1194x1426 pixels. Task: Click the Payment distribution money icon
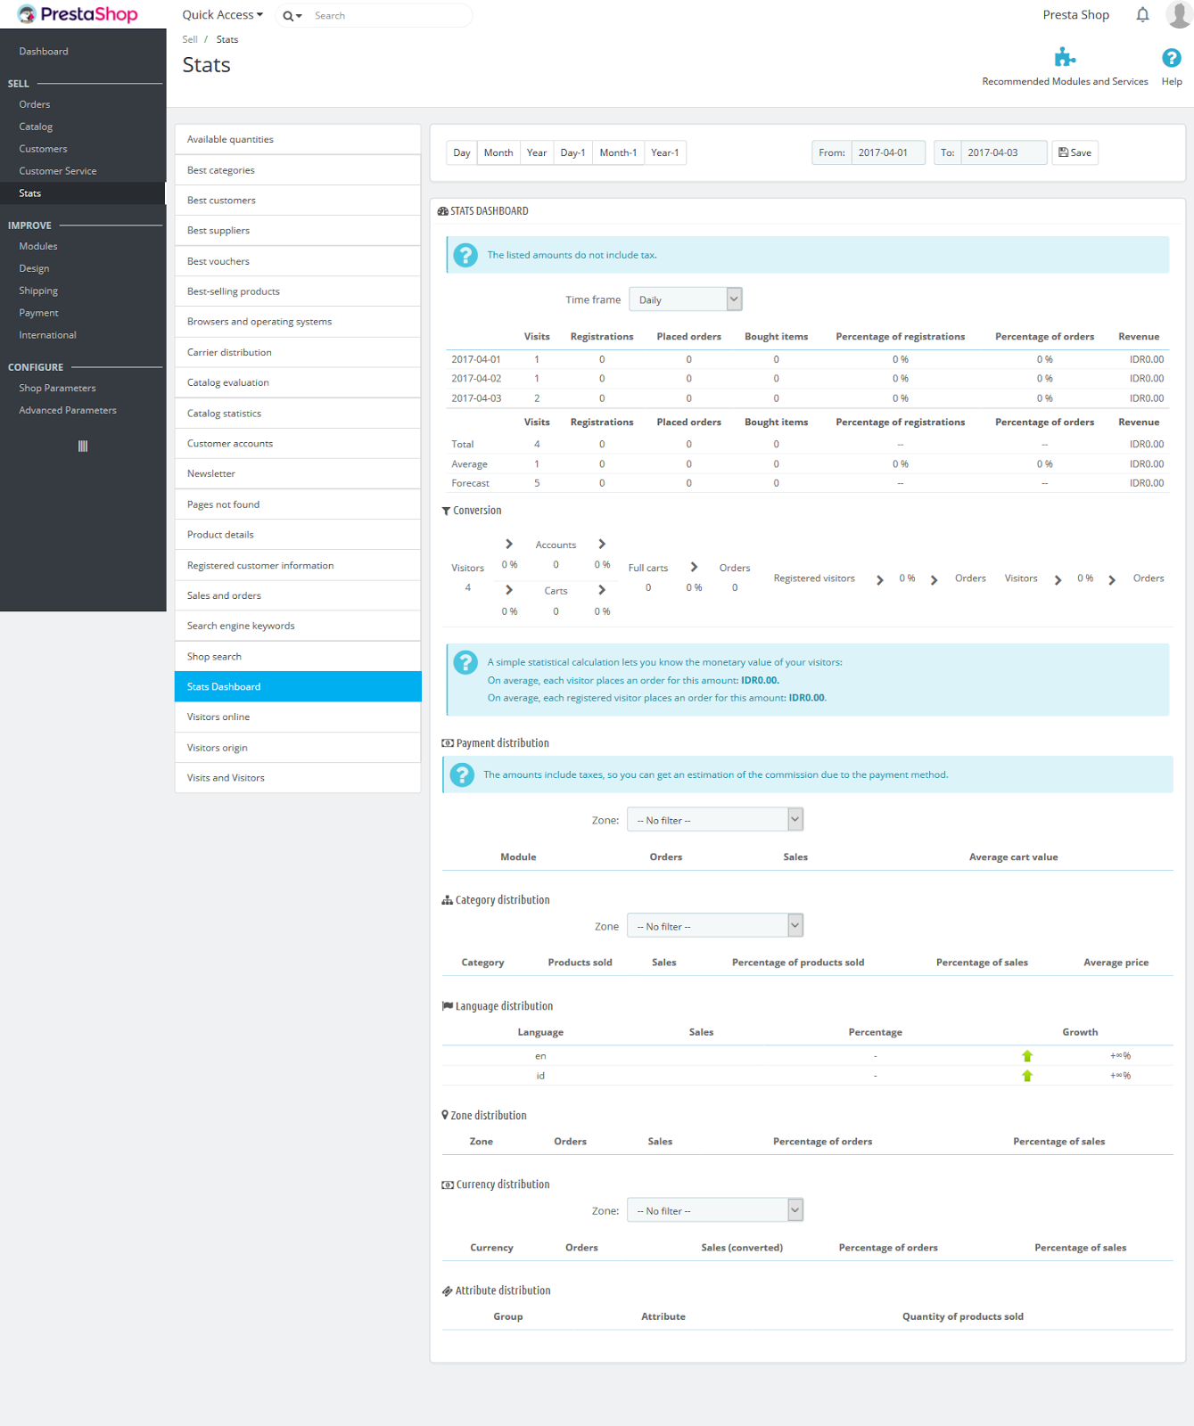click(448, 743)
